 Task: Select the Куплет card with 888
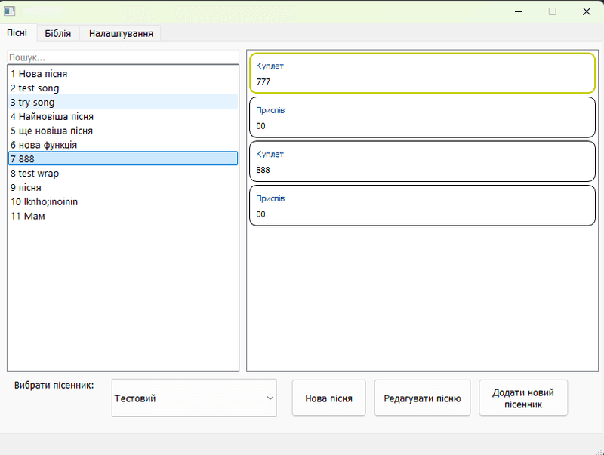[x=422, y=161]
